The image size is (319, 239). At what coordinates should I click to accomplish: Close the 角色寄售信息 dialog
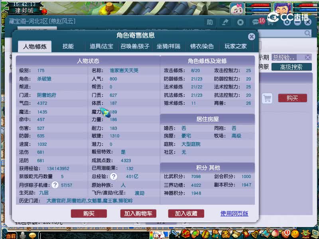tap(252, 37)
